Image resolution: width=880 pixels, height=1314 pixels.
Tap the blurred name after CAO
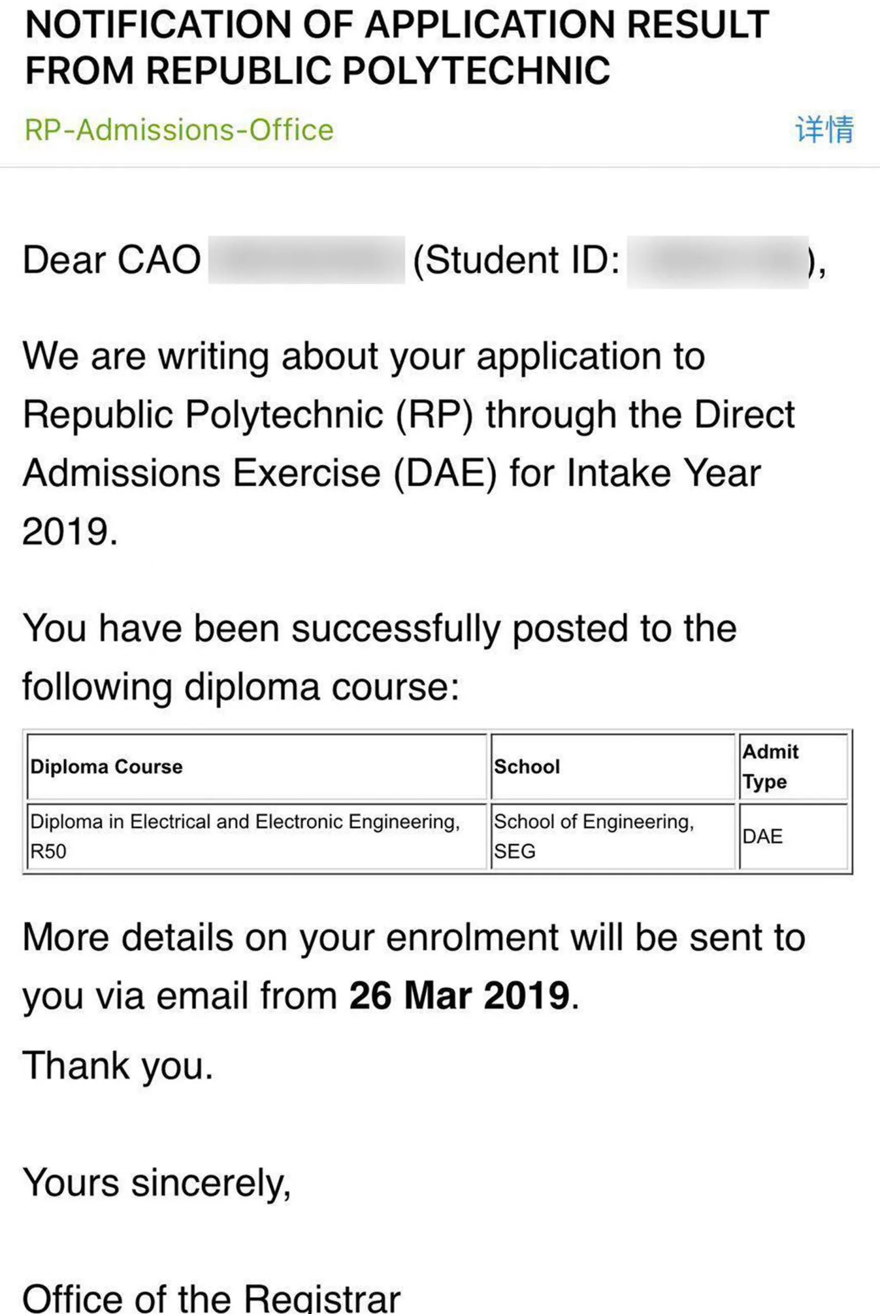pos(306,260)
